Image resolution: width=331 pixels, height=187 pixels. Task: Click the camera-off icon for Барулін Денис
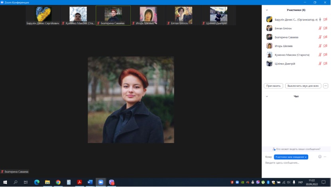point(325,20)
